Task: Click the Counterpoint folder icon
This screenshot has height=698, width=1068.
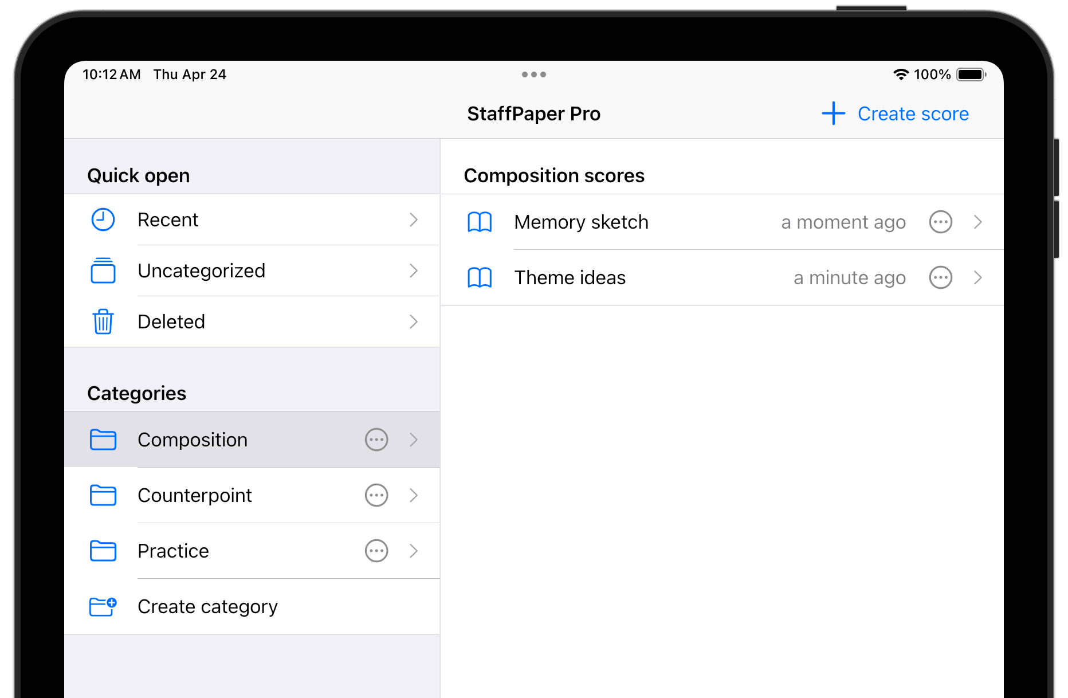Action: point(103,495)
